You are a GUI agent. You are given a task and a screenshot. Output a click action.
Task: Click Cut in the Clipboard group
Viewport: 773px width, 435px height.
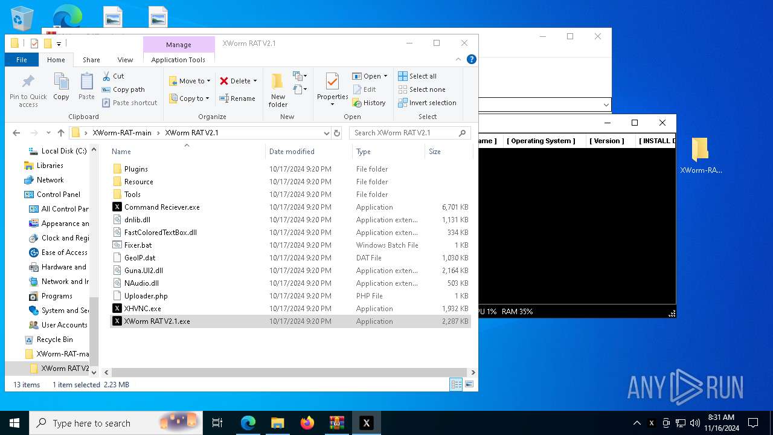(113, 76)
